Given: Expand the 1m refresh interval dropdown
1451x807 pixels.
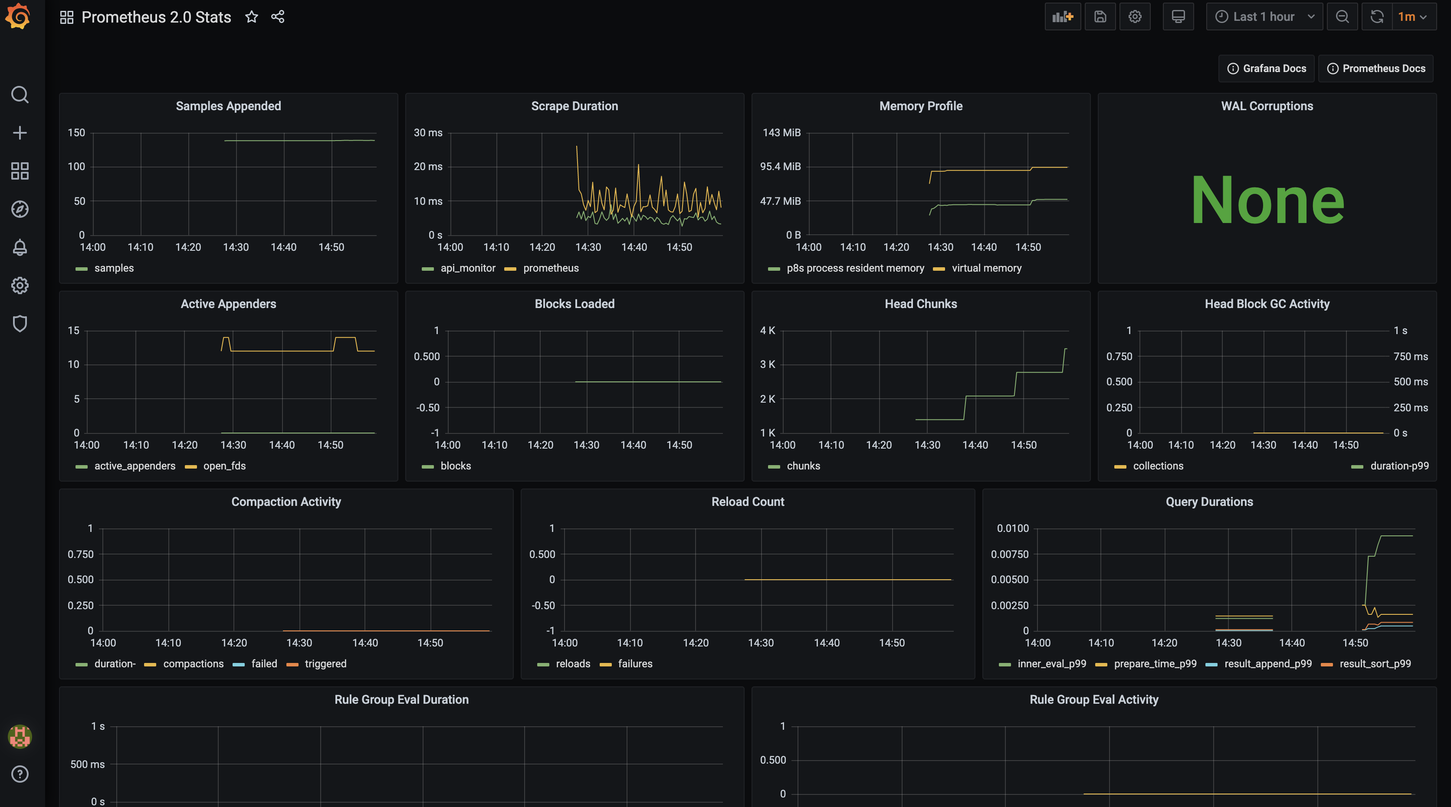Looking at the screenshot, I should pyautogui.click(x=1412, y=17).
